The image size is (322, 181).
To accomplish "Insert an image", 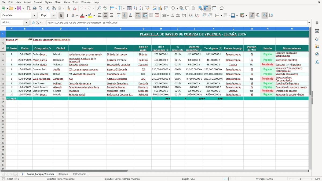I will tap(155, 8).
